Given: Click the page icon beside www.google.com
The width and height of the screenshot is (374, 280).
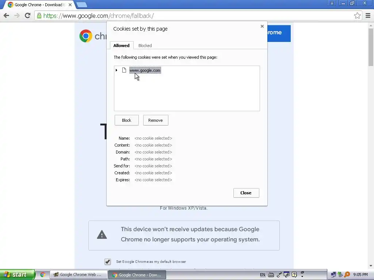Looking at the screenshot, I should [124, 70].
